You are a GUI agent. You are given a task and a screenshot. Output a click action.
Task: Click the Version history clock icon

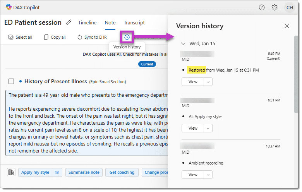click(x=127, y=37)
